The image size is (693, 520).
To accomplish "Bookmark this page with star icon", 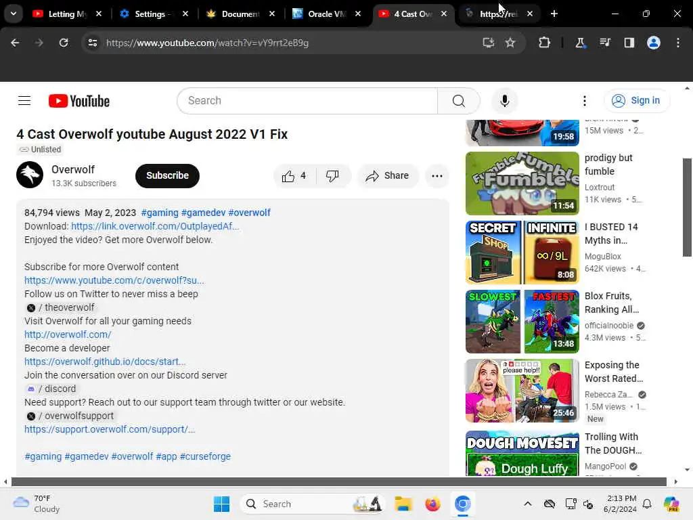I will tap(510, 43).
